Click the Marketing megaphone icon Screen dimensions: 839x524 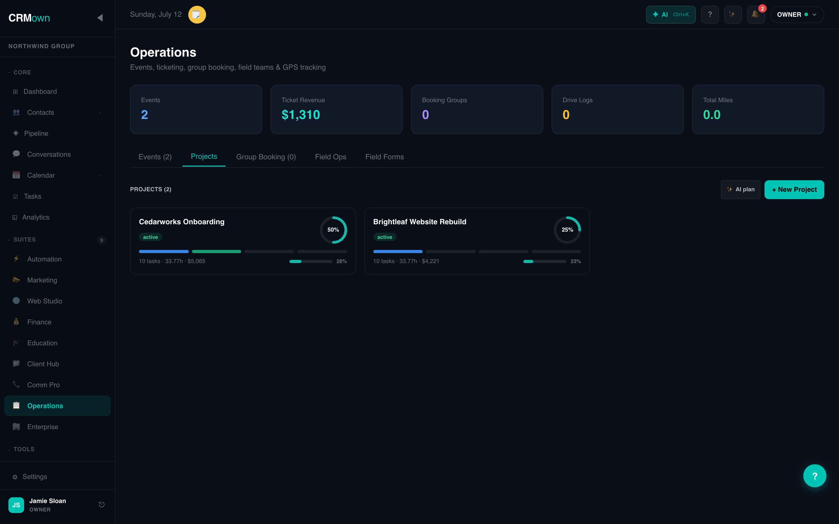click(16, 280)
